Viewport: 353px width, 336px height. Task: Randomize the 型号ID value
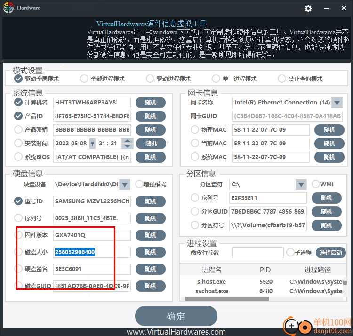pyautogui.click(x=151, y=201)
